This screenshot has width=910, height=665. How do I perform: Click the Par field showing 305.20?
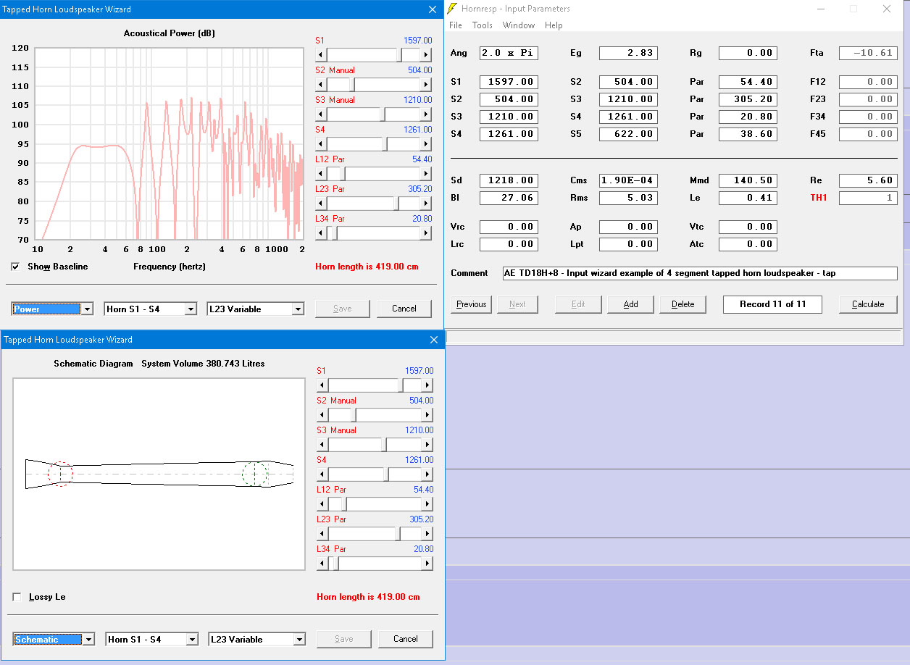[748, 99]
